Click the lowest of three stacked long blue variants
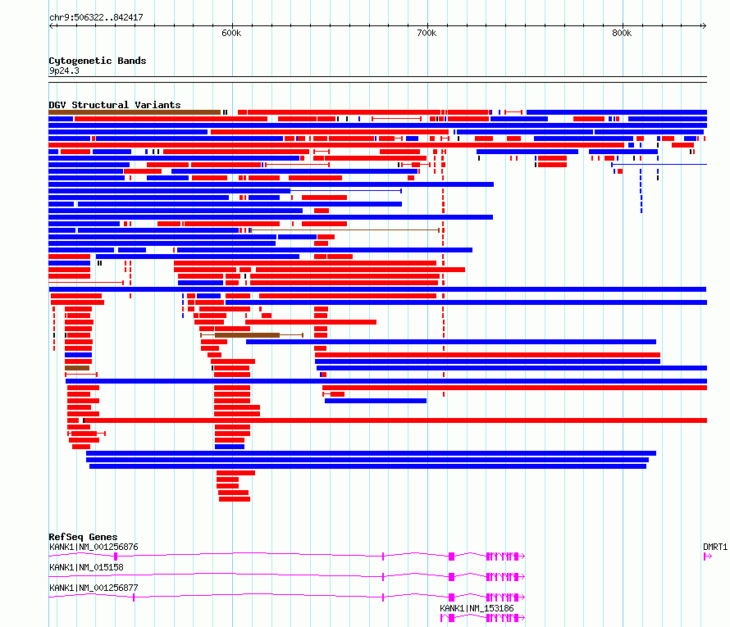This screenshot has width=730, height=627. (x=367, y=466)
